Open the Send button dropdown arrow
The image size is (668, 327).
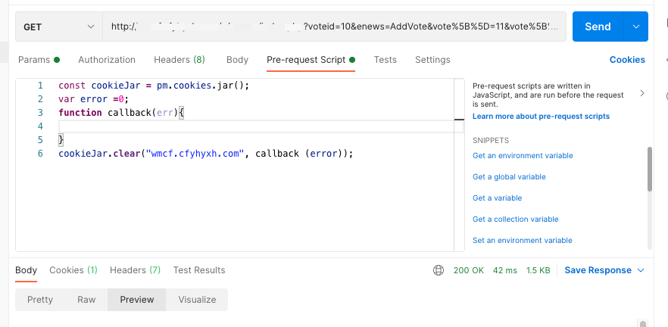tap(635, 26)
